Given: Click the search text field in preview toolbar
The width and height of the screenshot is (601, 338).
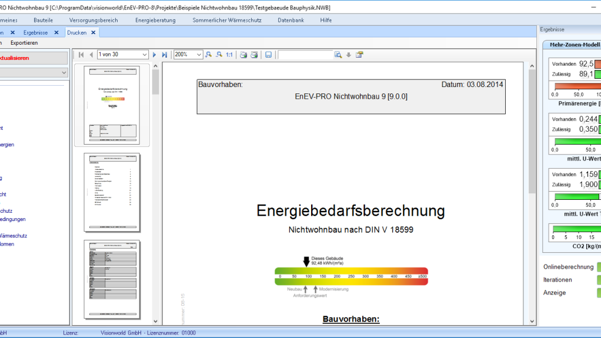Looking at the screenshot, I should (305, 55).
